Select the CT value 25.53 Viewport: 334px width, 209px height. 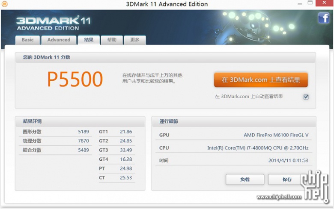pyautogui.click(x=126, y=177)
